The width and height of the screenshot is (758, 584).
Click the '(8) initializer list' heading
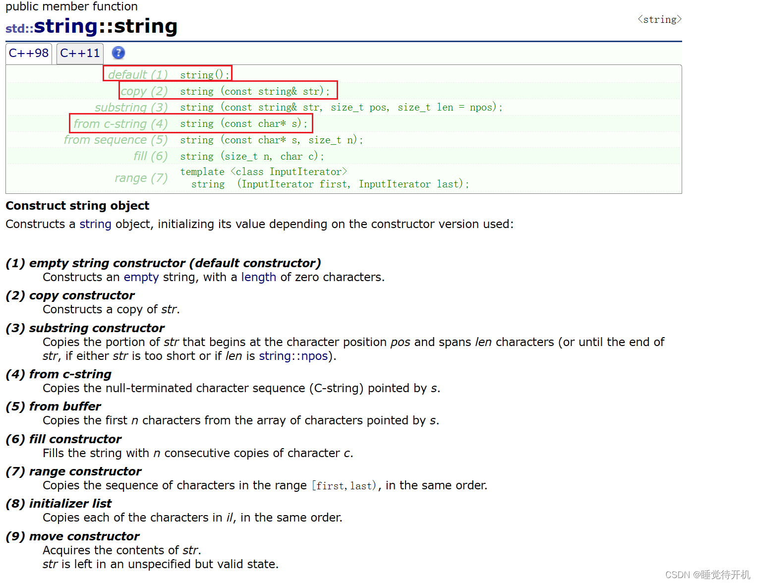[x=58, y=504]
